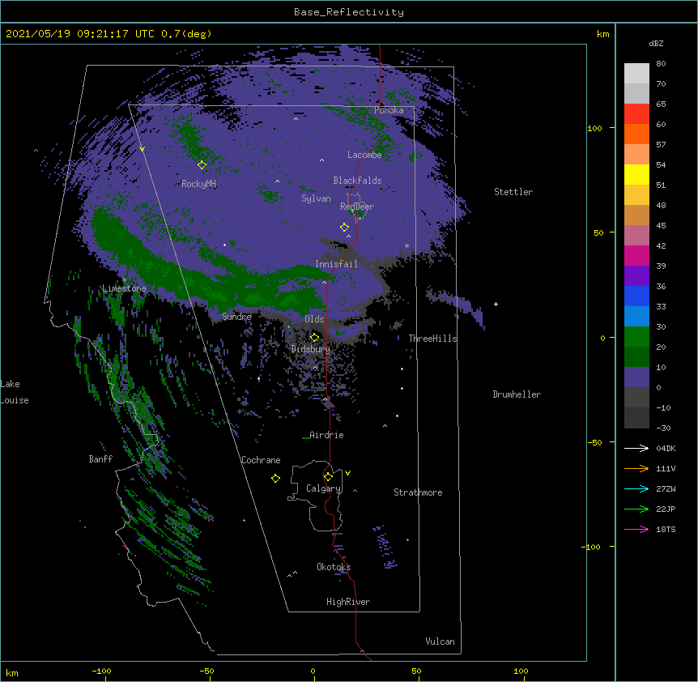This screenshot has width=698, height=682.
Task: Click the yellow diamond marker above RockyMH
Action: click(x=202, y=165)
